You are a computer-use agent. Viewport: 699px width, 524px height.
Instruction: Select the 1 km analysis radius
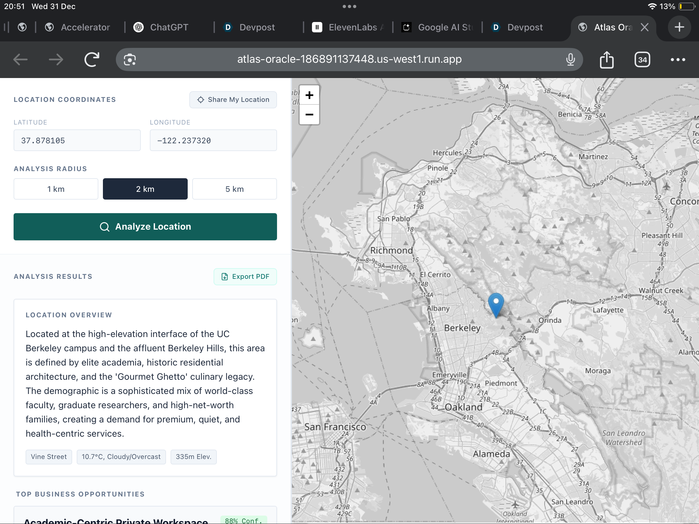pos(56,189)
